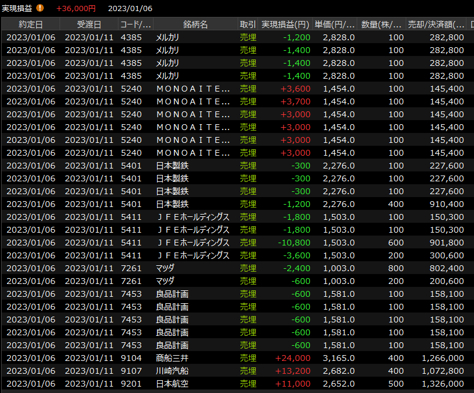Viewport: 474px width, 393px height.
Task: Sort by the 約定日 column header
Action: click(30, 24)
